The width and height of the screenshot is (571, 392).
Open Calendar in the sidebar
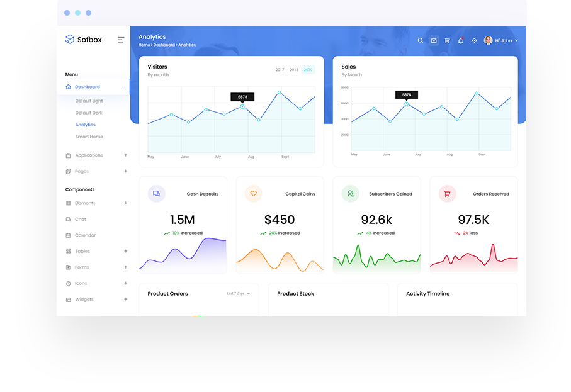[x=85, y=235]
